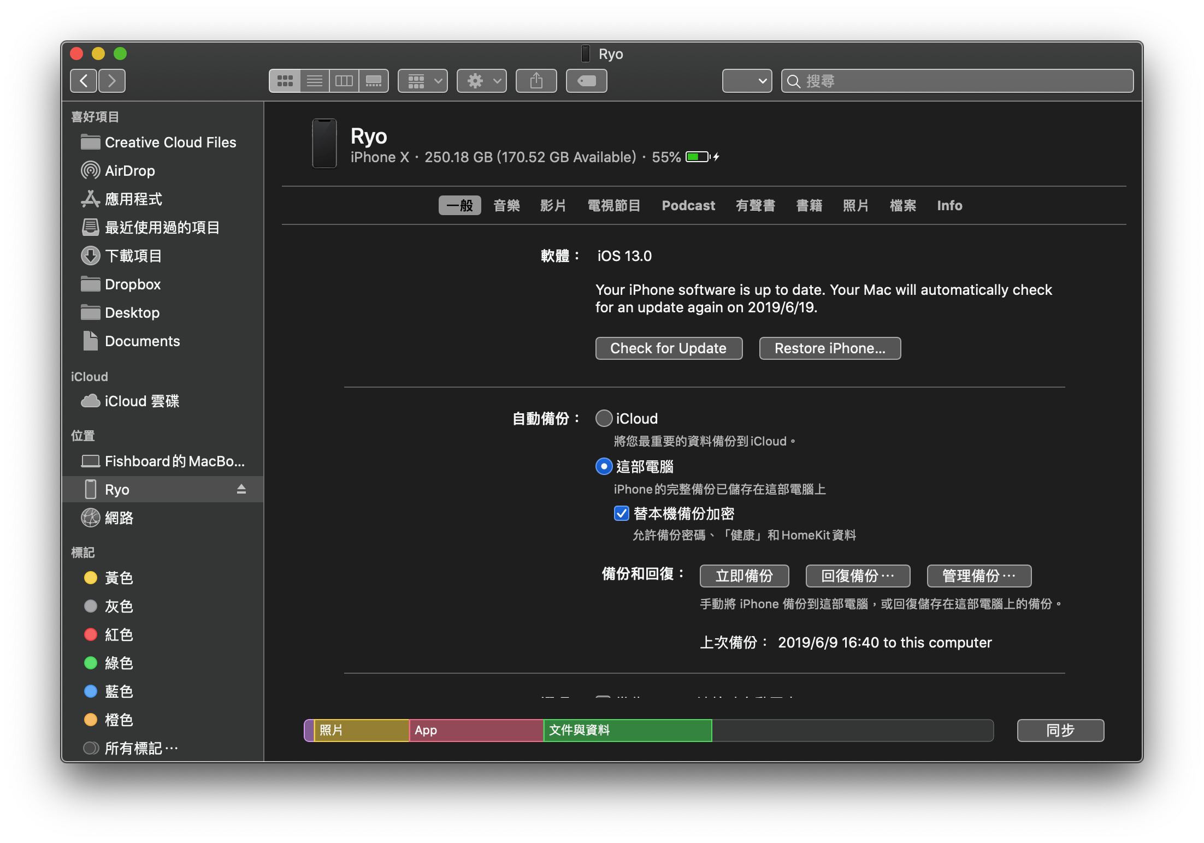1204x843 pixels.
Task: Open the Dropbox folder in sidebar
Action: coord(163,284)
